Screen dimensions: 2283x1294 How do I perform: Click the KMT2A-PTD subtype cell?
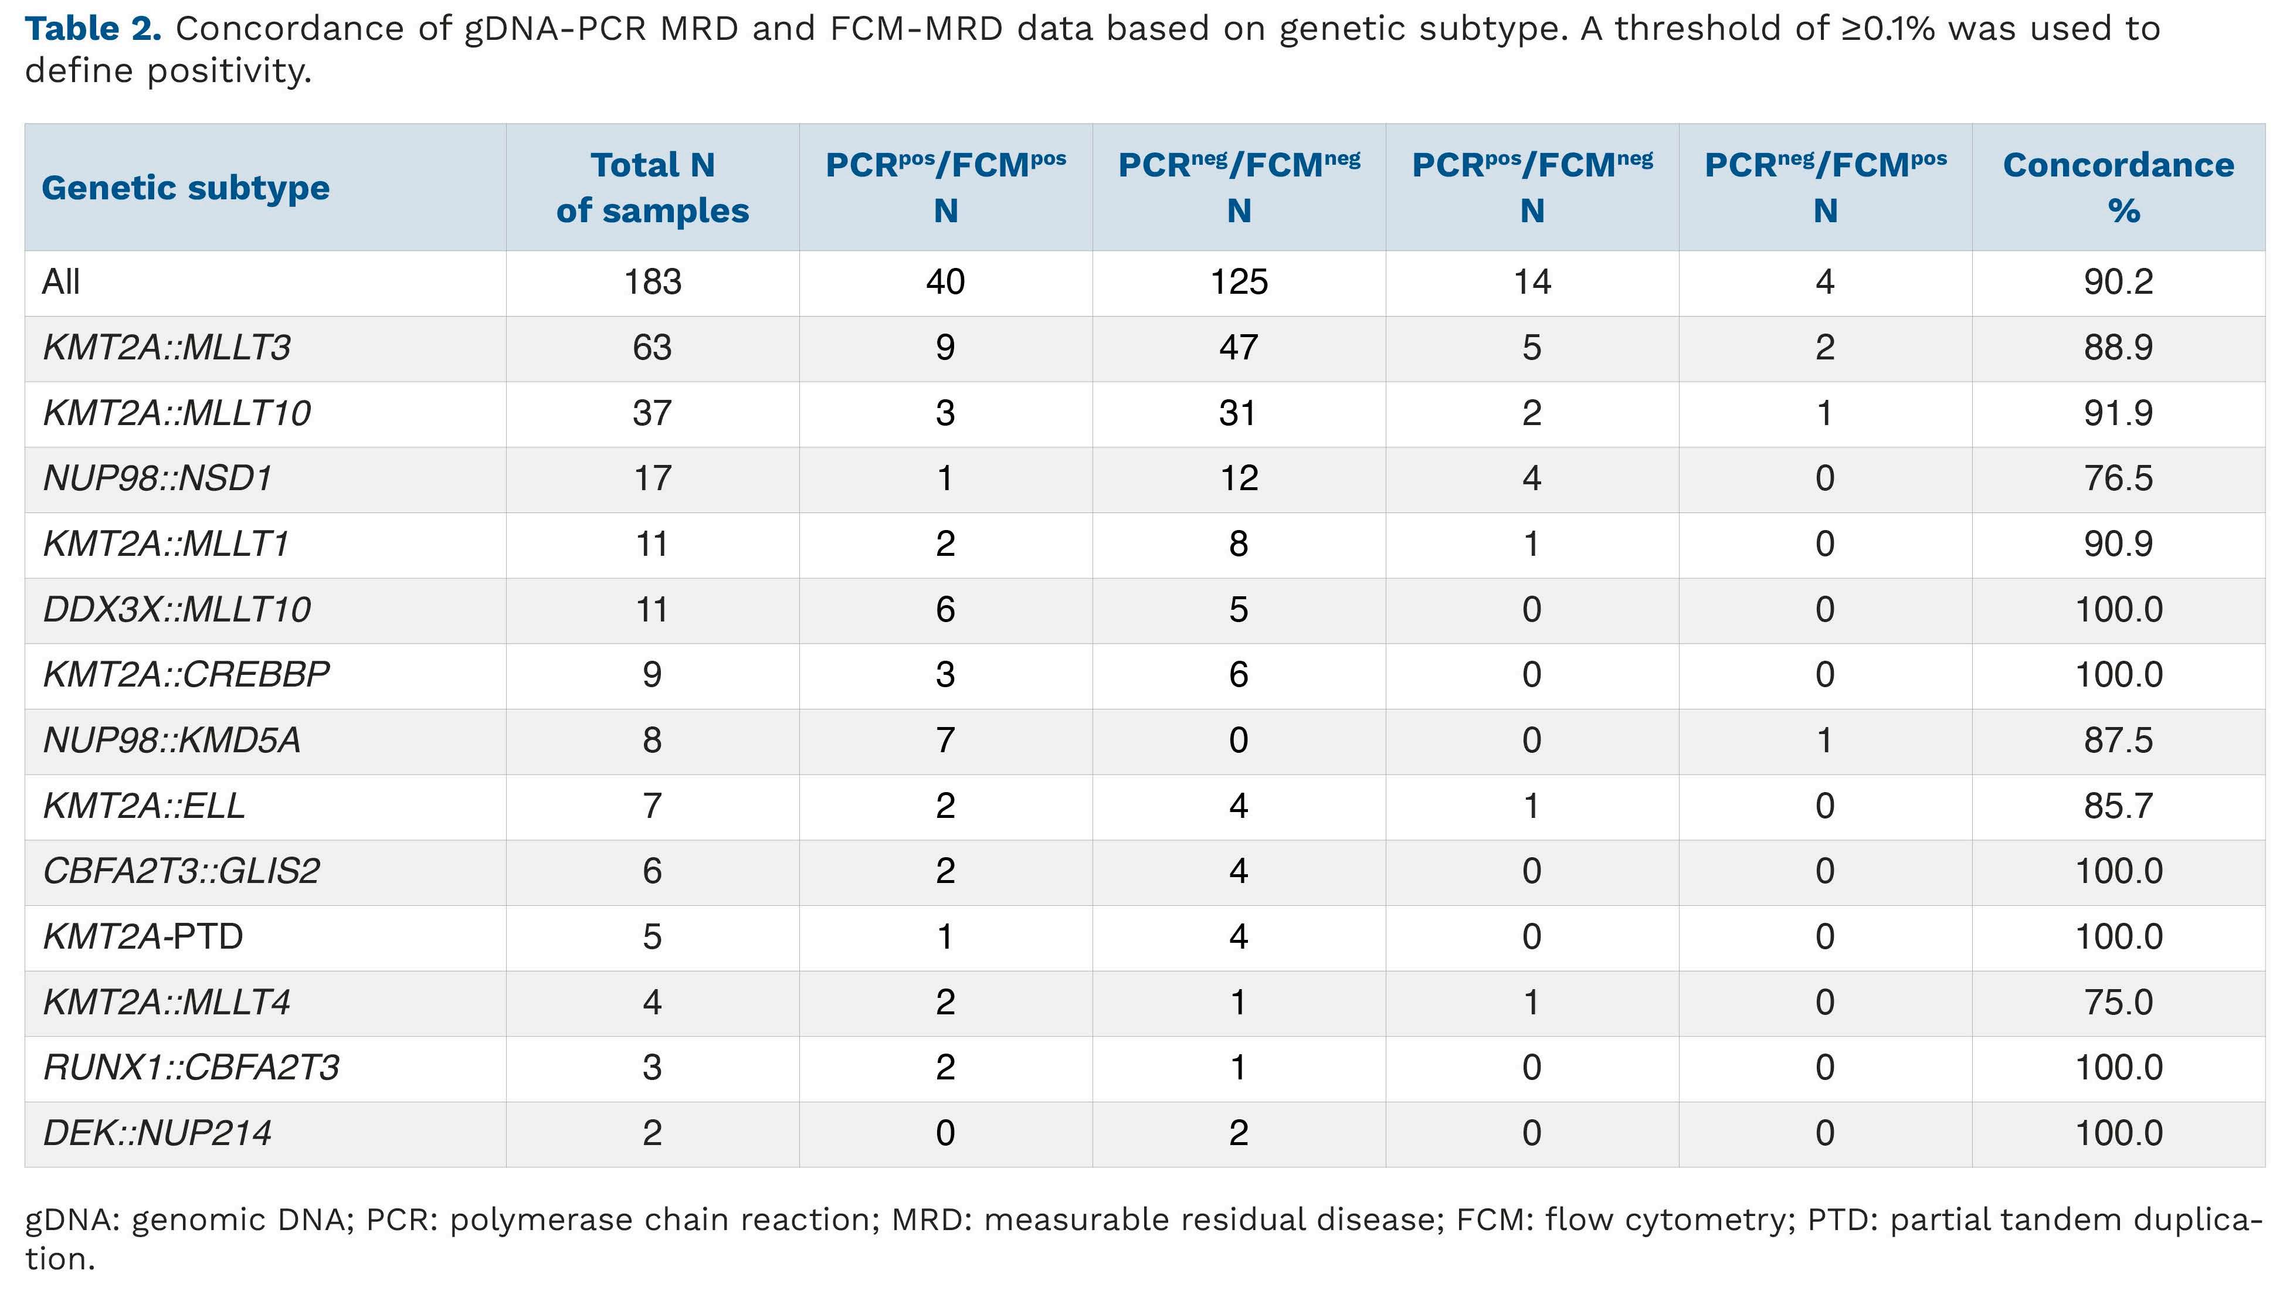[x=143, y=937]
